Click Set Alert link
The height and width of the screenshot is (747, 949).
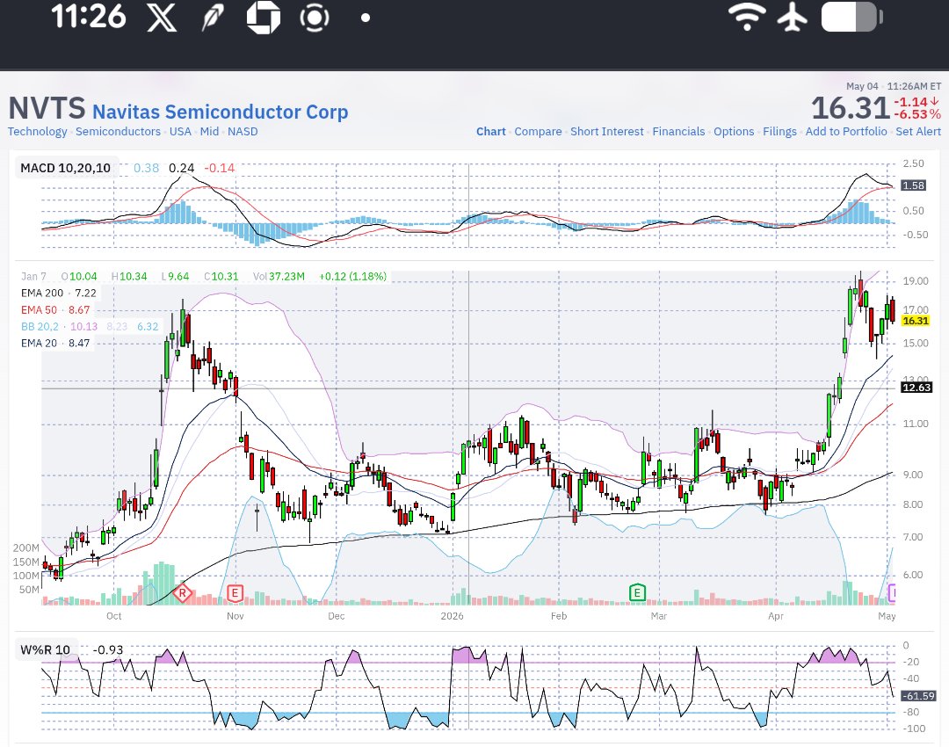pyautogui.click(x=918, y=131)
